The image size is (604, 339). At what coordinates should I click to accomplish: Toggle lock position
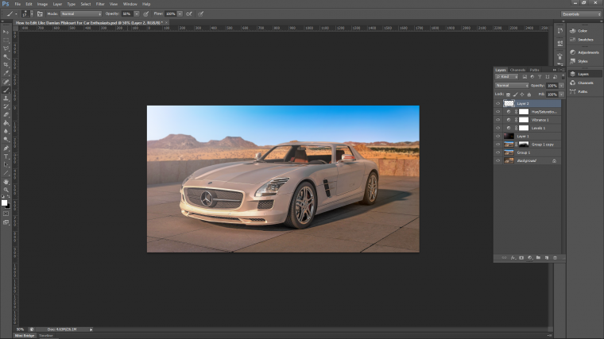522,94
